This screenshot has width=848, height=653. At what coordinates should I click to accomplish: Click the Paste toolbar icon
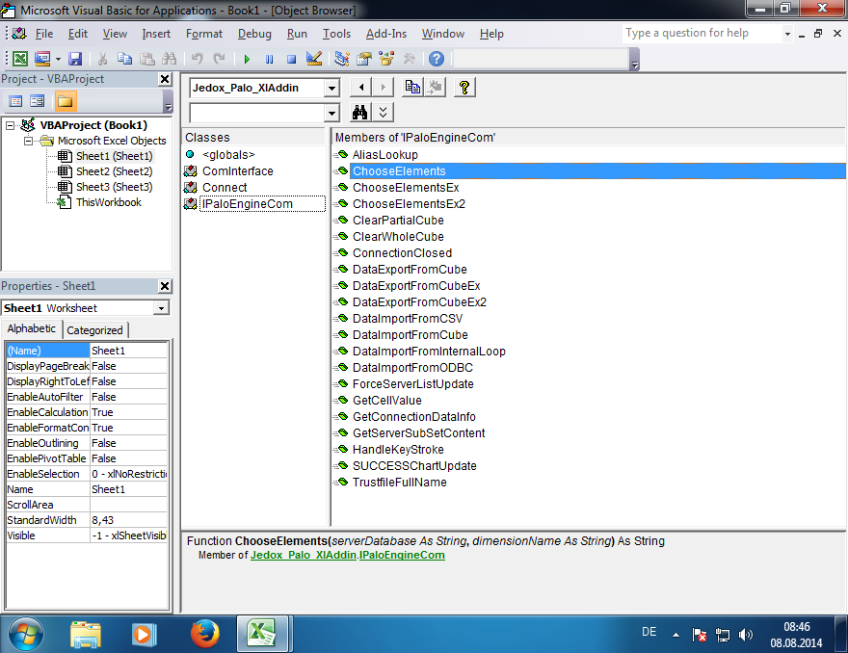click(x=147, y=59)
